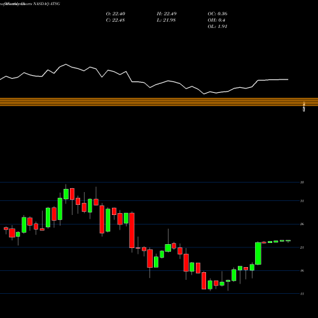Click the high value H: 22.49
318x318 pixels.
167,14
